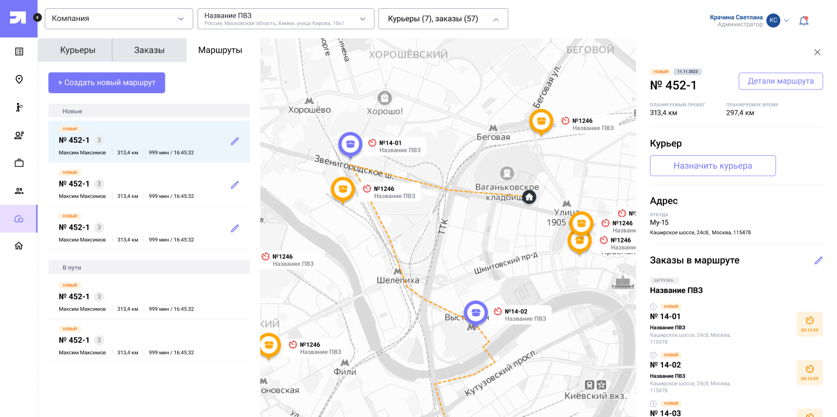The height and width of the screenshot is (417, 837).
Task: Switch to the Заказы tab
Action: [x=149, y=50]
